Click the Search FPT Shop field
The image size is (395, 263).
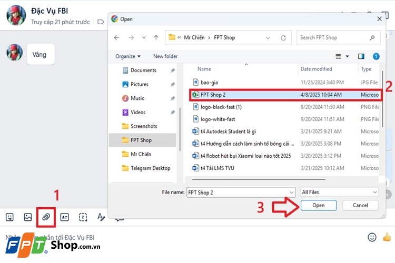(338, 38)
